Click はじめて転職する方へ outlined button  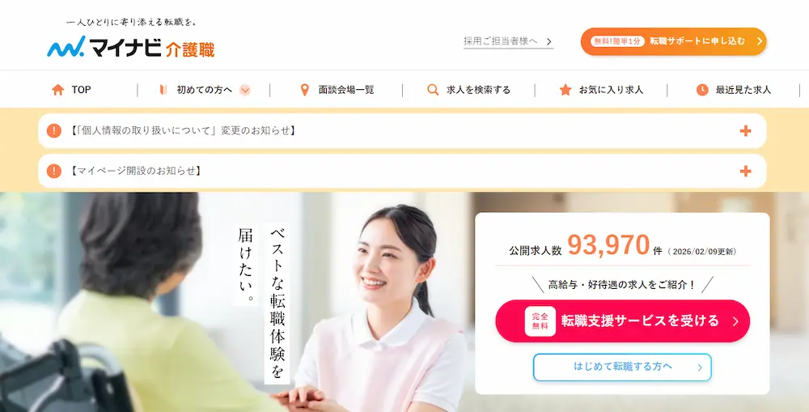click(x=622, y=367)
